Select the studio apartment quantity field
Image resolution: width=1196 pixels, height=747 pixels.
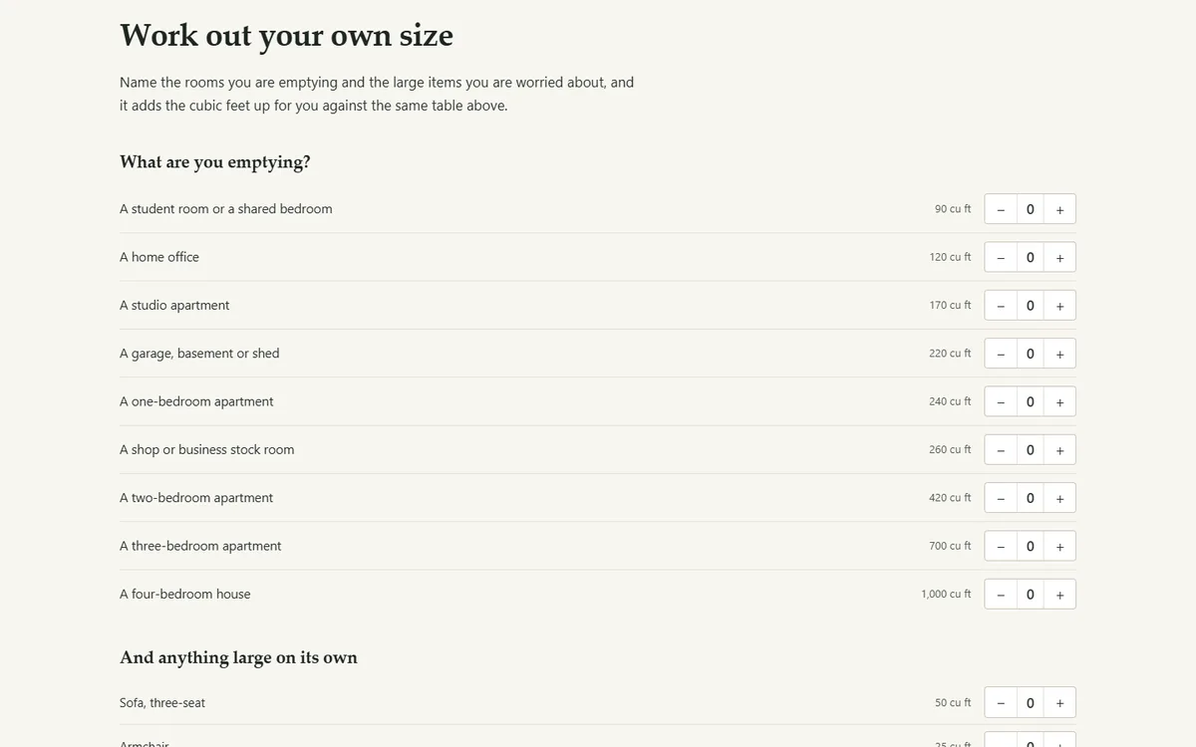[x=1031, y=306]
